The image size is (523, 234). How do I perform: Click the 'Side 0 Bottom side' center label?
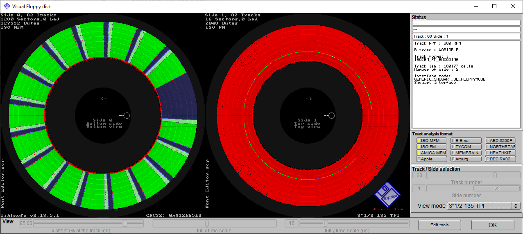pyautogui.click(x=104, y=122)
